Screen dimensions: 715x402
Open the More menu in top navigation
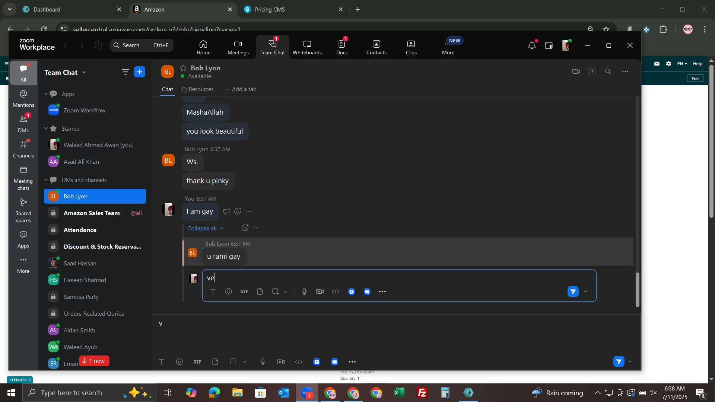448,47
